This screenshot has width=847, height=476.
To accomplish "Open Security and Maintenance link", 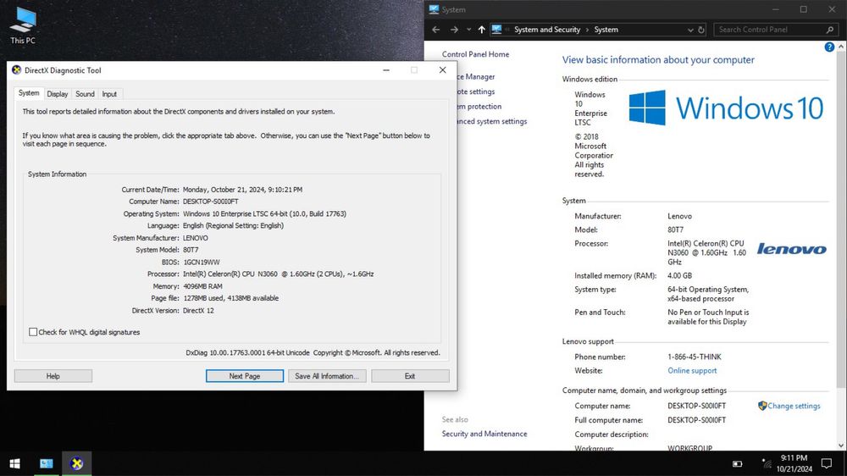I will pyautogui.click(x=484, y=434).
